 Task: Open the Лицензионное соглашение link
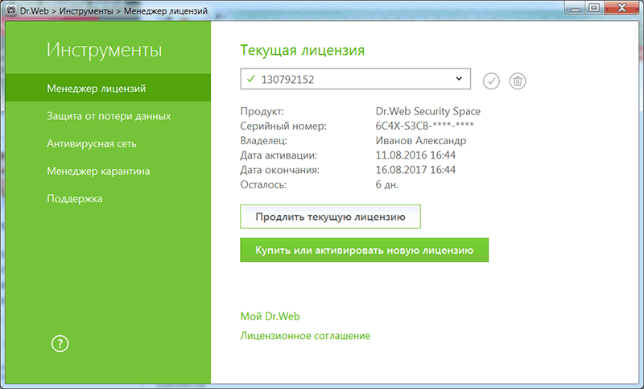click(305, 336)
